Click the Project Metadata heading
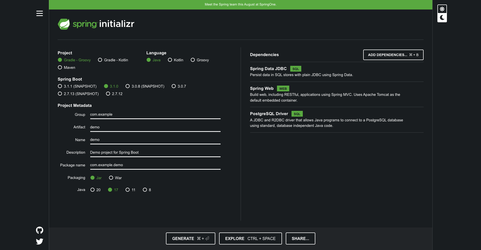481x250 pixels. 75,106
